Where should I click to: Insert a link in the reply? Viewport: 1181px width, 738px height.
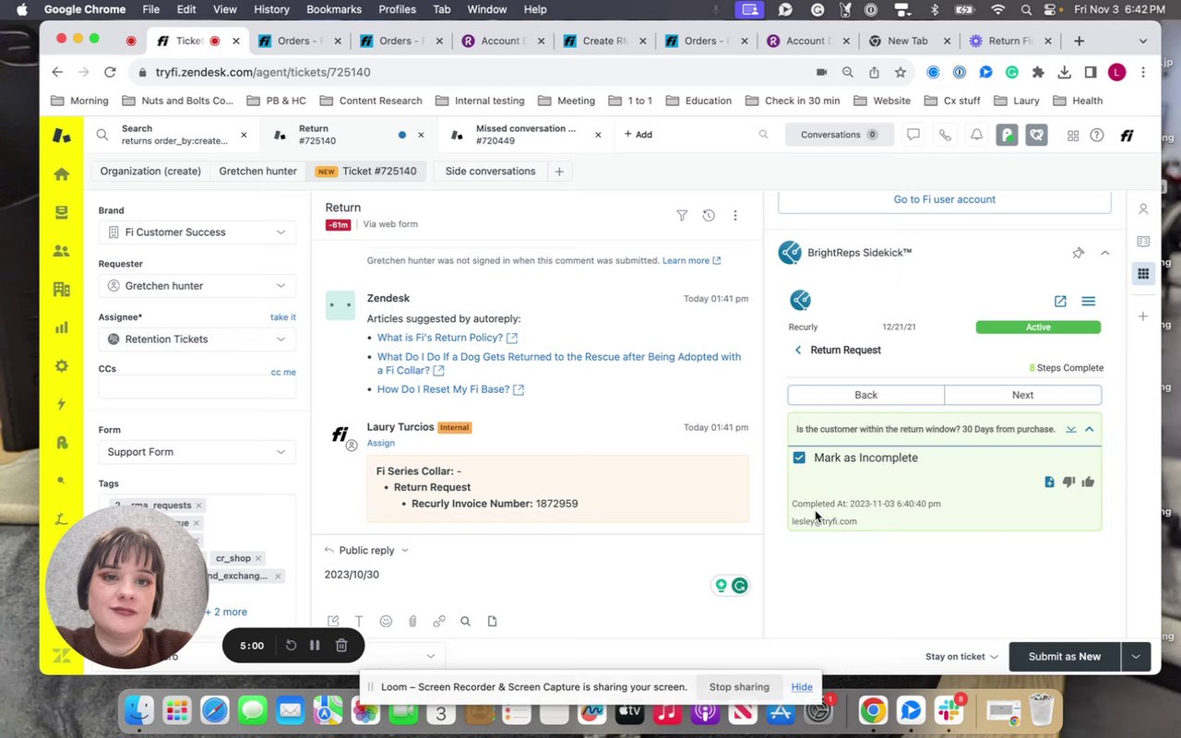pos(439,622)
